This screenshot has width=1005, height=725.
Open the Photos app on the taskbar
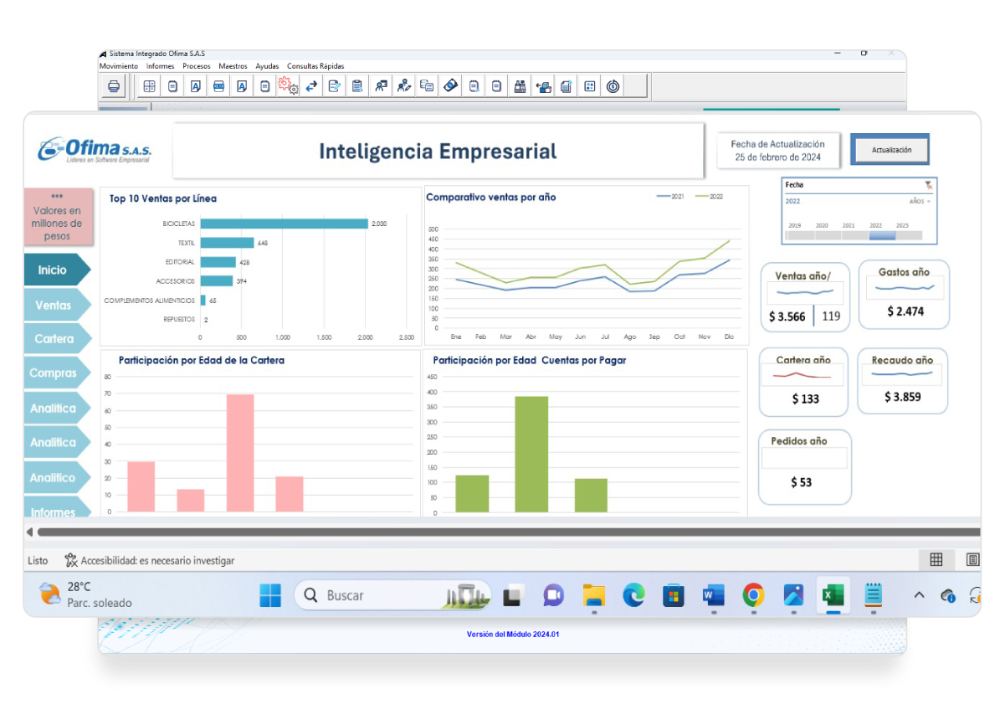[x=793, y=595]
